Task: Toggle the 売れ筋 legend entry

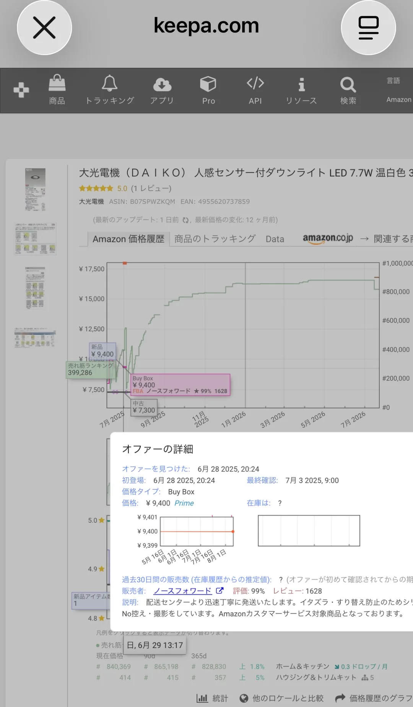Action: 108,645
